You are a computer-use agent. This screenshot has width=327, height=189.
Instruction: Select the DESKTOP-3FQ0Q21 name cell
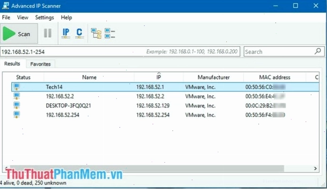click(x=68, y=106)
